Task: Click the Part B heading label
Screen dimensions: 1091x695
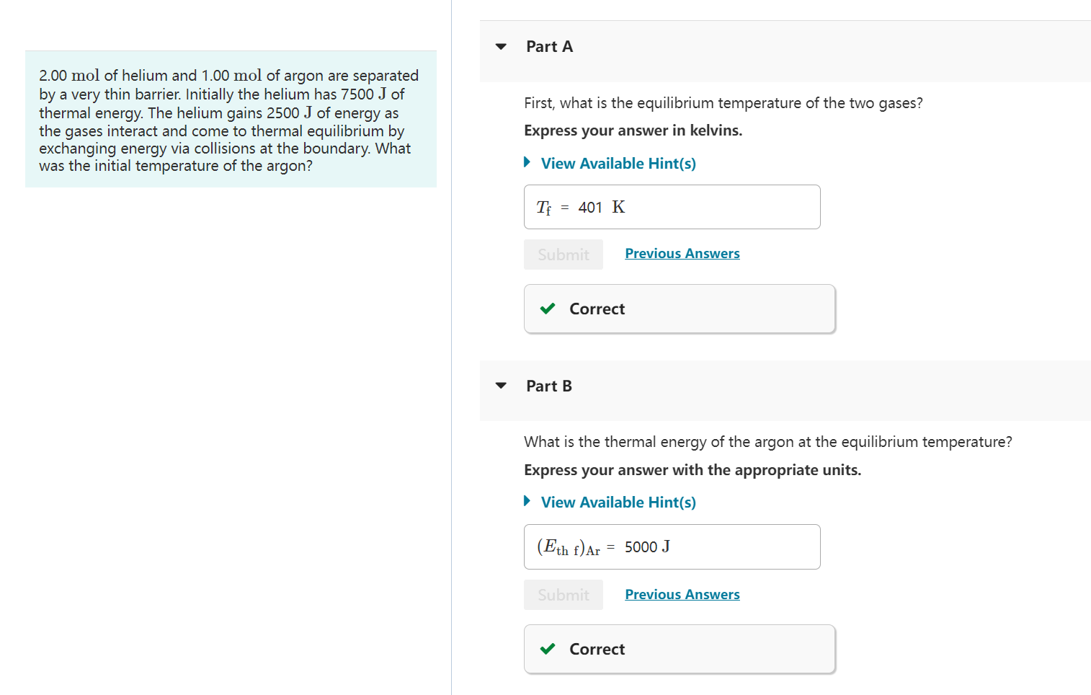Action: click(549, 386)
